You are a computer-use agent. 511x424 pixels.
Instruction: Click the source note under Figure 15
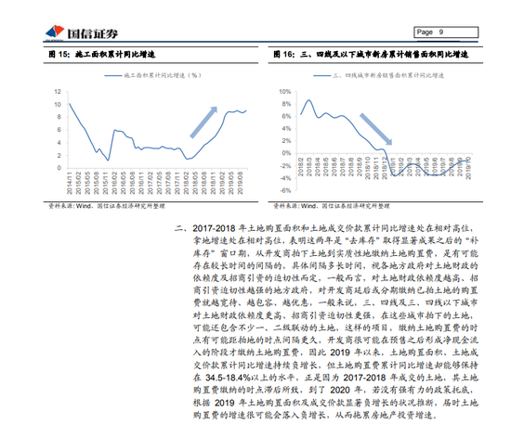(107, 206)
